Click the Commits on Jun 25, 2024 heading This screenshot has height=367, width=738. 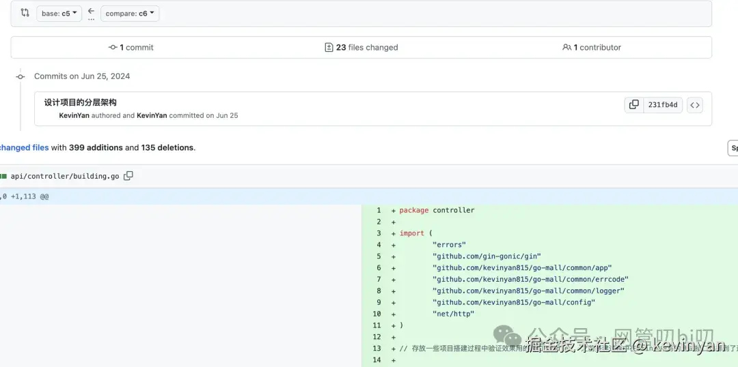tap(82, 76)
